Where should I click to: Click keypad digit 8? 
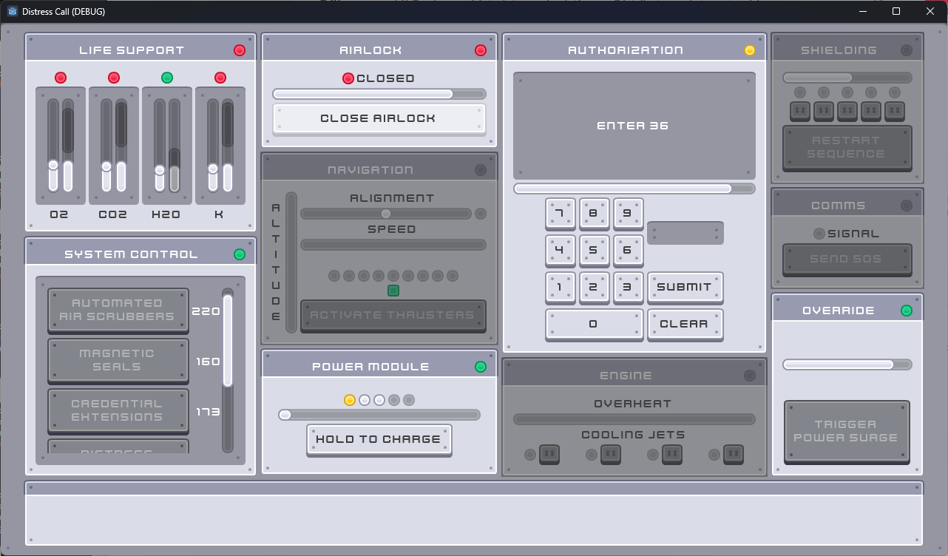(x=594, y=214)
